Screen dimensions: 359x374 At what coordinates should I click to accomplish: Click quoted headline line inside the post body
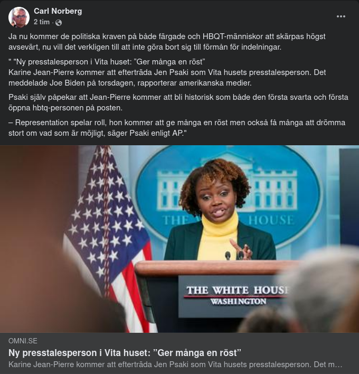point(107,62)
